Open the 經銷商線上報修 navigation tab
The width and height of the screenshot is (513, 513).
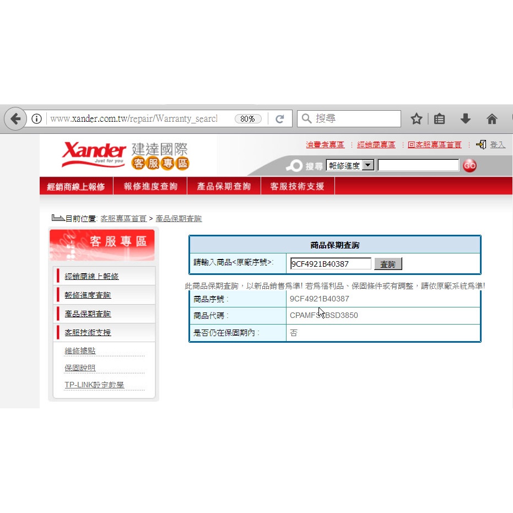76,186
